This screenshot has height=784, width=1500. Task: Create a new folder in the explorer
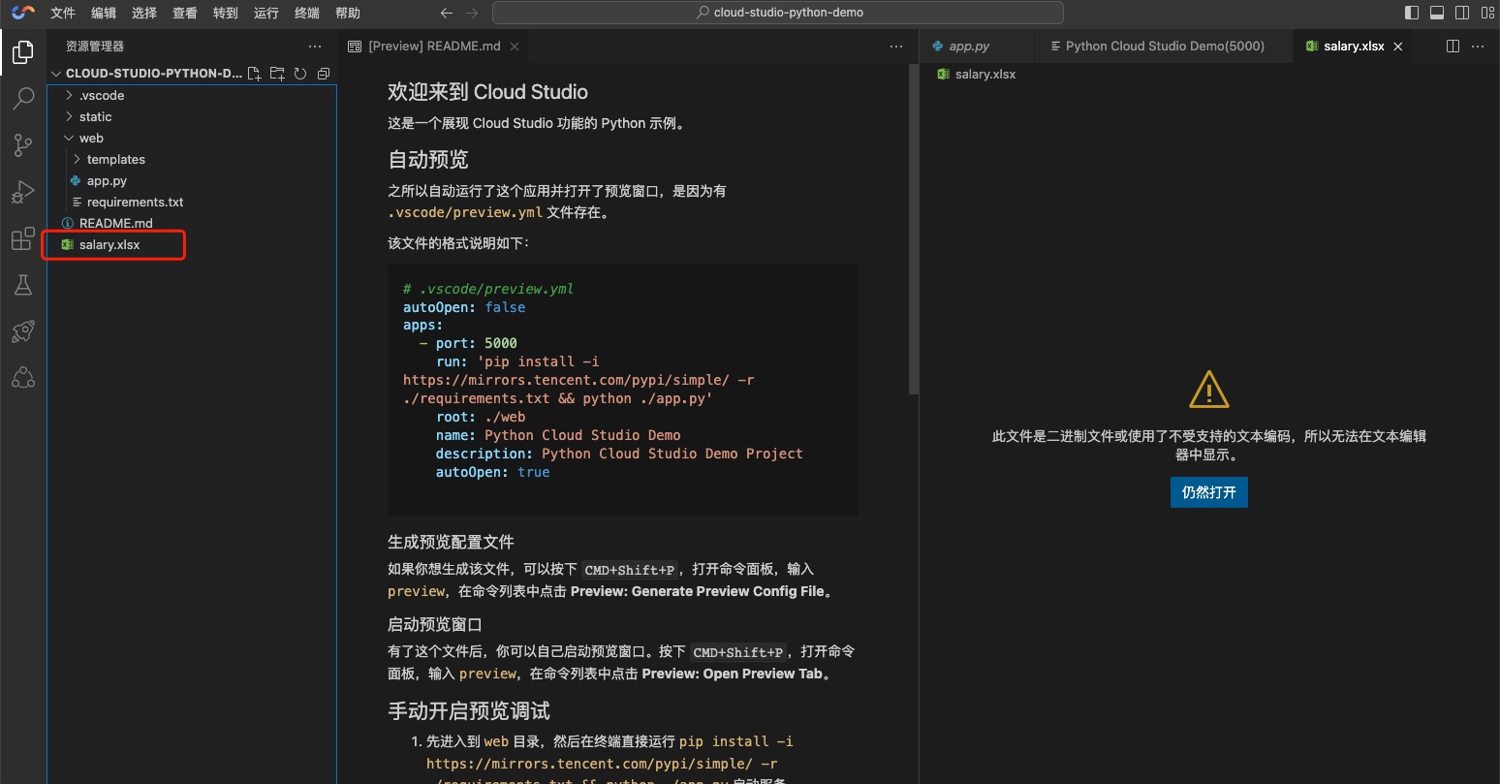(x=277, y=74)
